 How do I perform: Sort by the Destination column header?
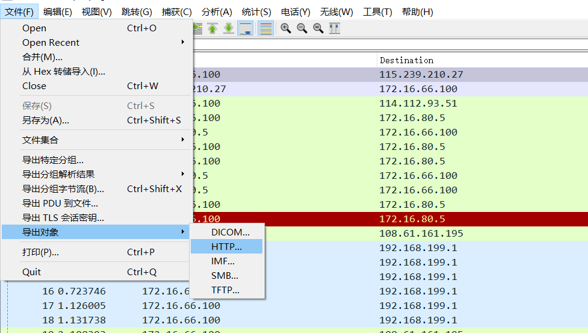click(482, 60)
